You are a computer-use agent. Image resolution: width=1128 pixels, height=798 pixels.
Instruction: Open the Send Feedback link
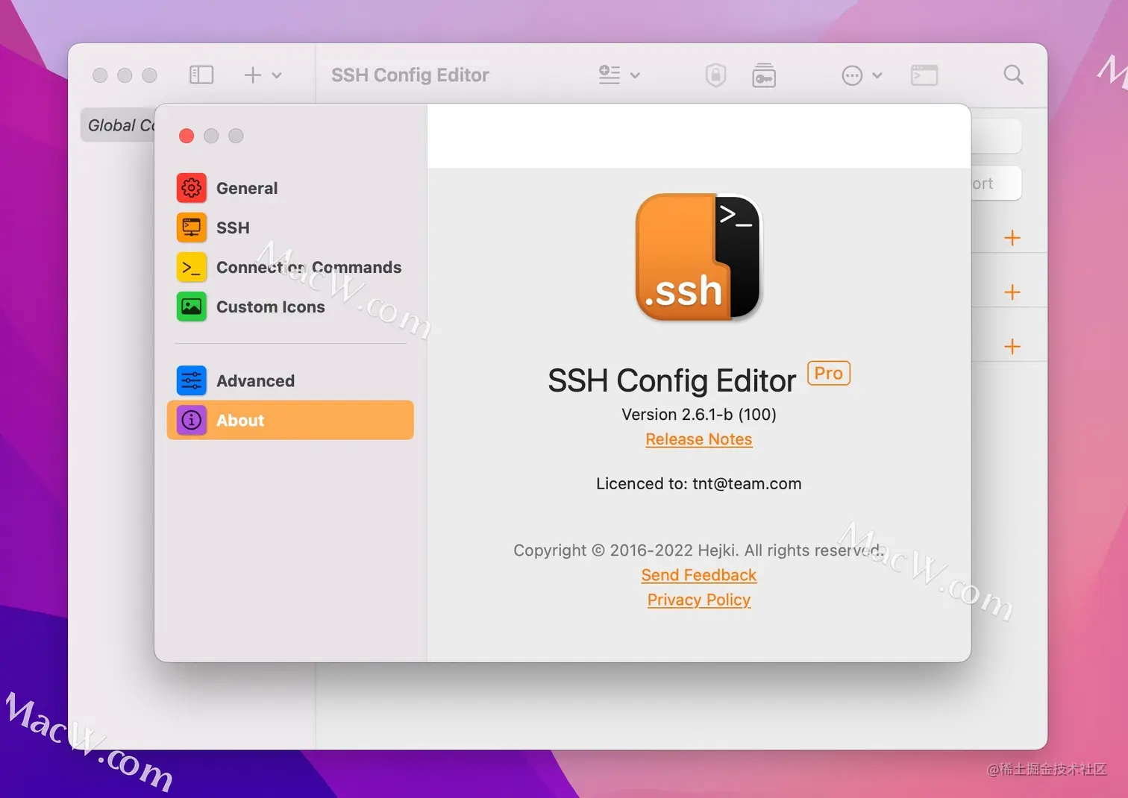coord(699,575)
